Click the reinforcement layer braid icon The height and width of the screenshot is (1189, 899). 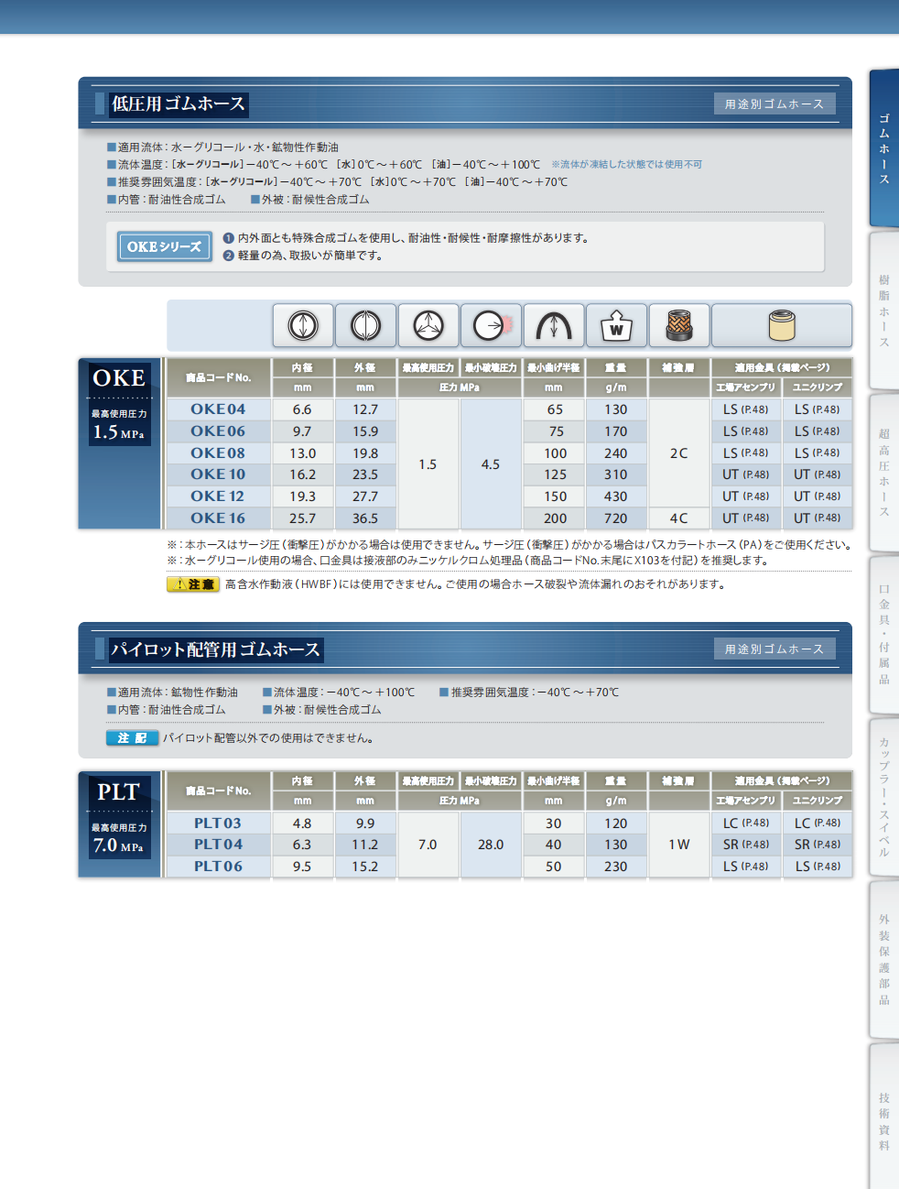pyautogui.click(x=678, y=325)
